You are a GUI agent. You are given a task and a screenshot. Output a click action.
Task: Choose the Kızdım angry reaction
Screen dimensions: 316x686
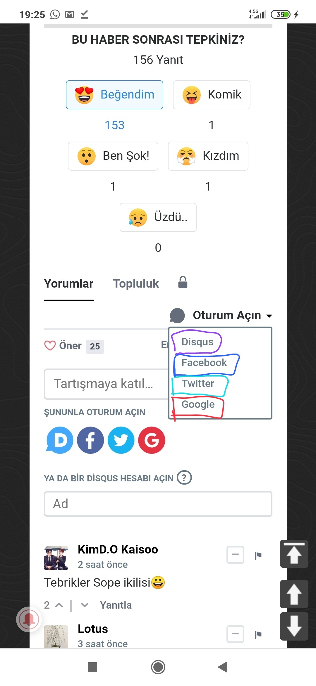point(208,156)
